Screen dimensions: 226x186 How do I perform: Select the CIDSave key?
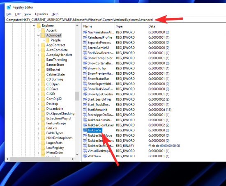coord(52,89)
